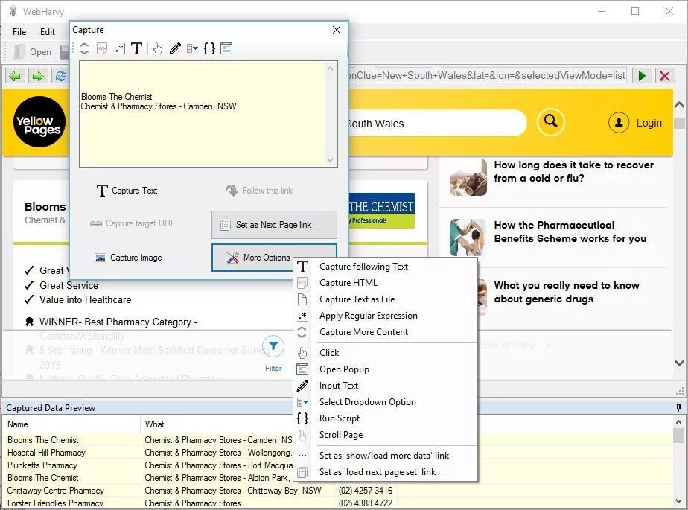Select Capture HTML menu item
688x510 pixels.
385,283
